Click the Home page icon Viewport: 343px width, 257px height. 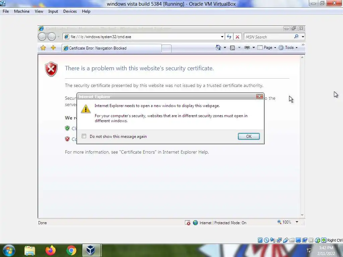[x=218, y=48]
